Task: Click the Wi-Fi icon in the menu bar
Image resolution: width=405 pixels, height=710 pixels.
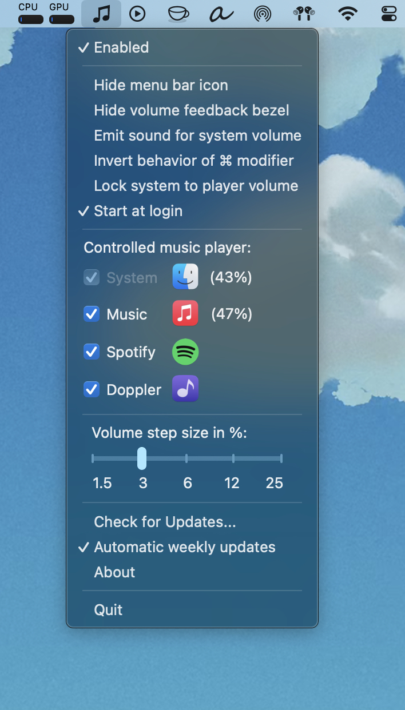Action: point(347,14)
